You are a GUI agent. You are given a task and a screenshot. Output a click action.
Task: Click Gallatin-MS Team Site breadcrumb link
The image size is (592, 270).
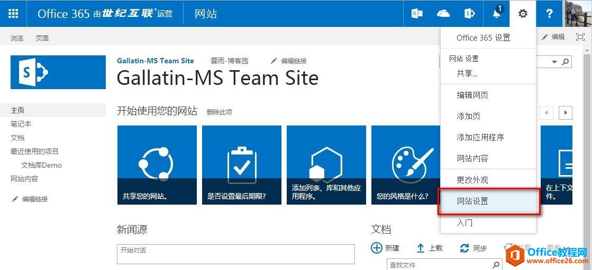coord(155,61)
